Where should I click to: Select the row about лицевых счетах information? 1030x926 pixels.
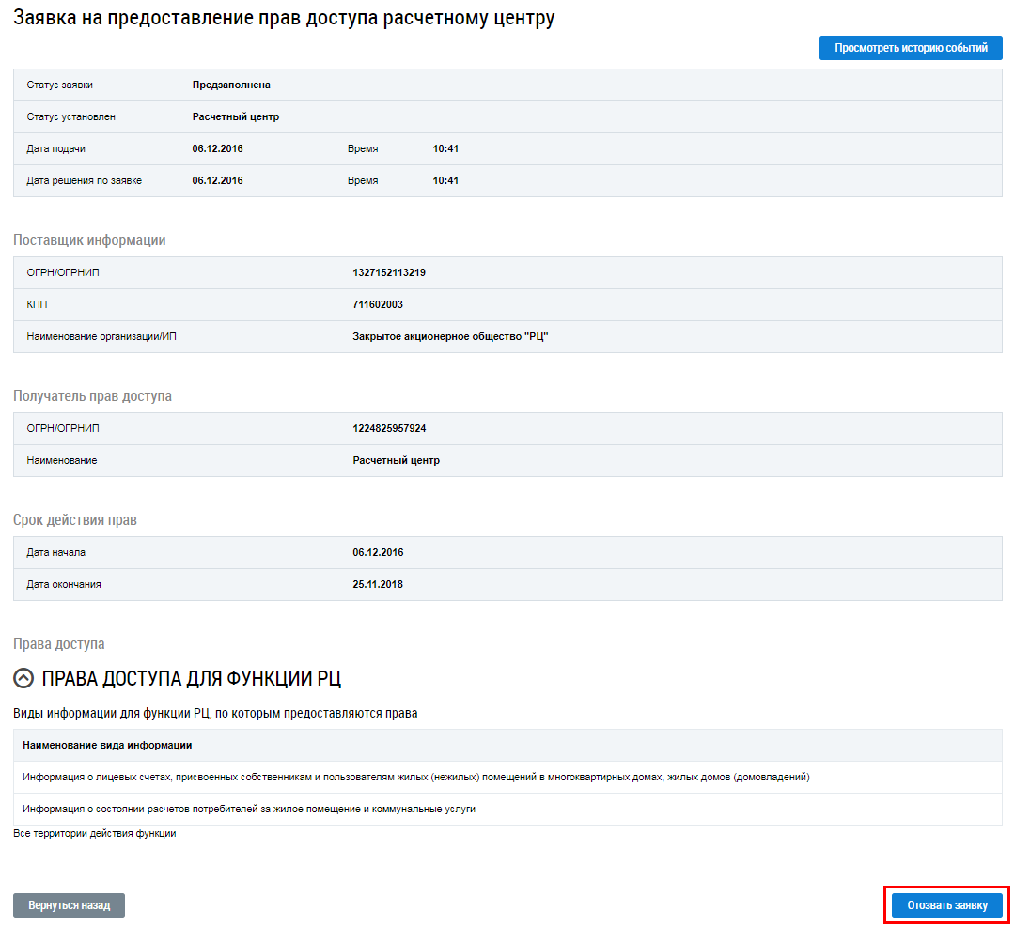415,777
